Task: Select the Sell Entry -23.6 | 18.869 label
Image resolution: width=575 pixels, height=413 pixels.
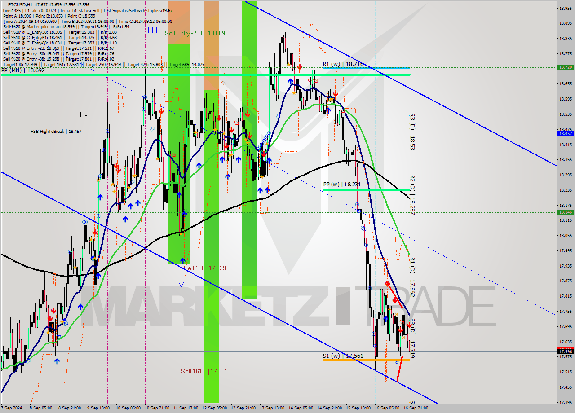Action: pyautogui.click(x=195, y=33)
